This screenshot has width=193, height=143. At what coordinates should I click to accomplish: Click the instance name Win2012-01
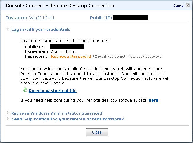pos(42,18)
